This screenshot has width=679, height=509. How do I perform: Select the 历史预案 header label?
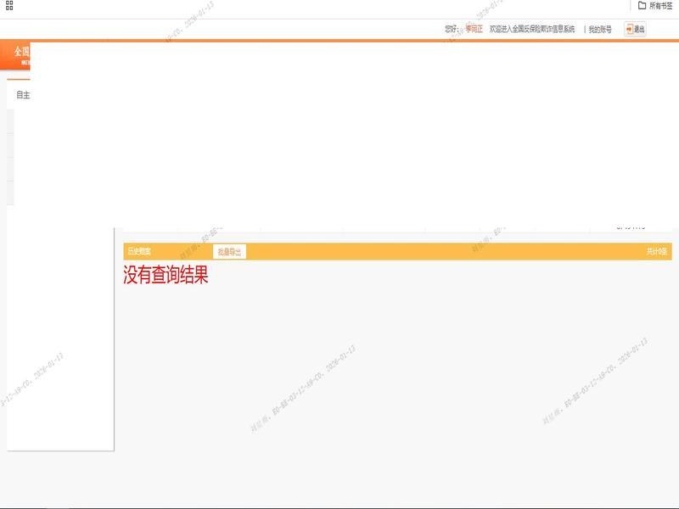(139, 252)
